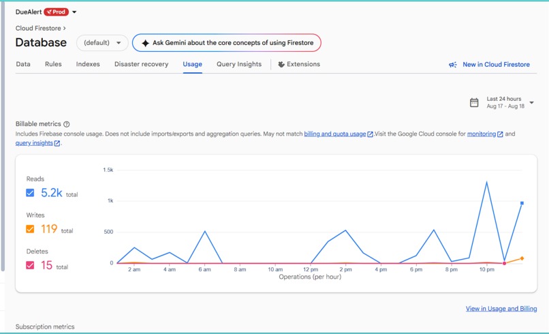Image resolution: width=549 pixels, height=334 pixels.
Task: Click the 10 pm axis label
Action: click(x=487, y=269)
